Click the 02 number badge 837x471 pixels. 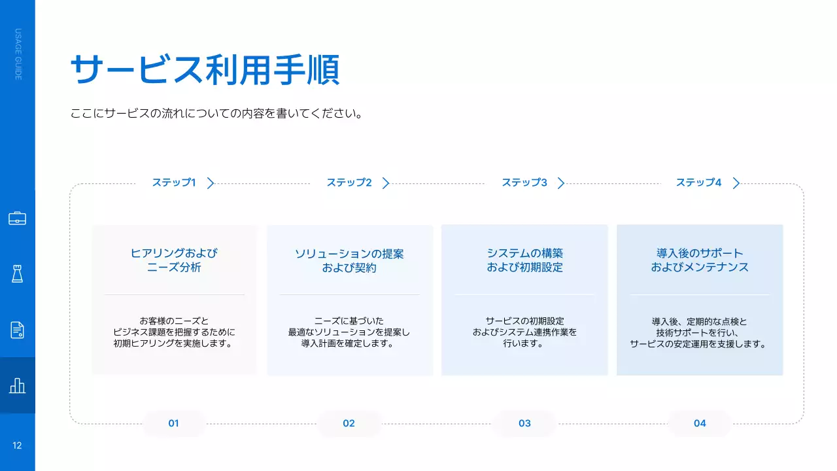(349, 423)
